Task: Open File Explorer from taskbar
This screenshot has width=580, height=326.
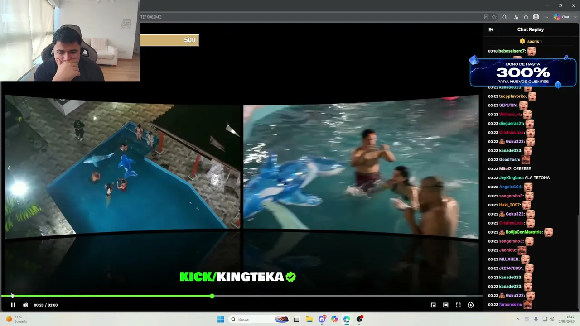Action: pyautogui.click(x=309, y=319)
